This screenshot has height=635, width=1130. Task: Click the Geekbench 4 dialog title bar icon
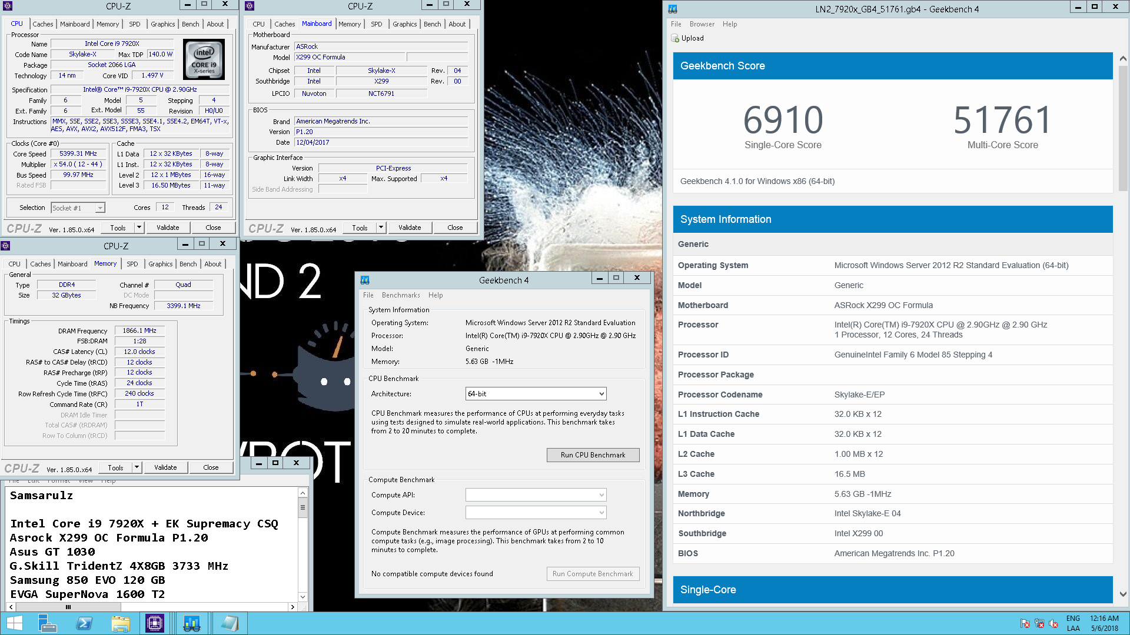(365, 280)
